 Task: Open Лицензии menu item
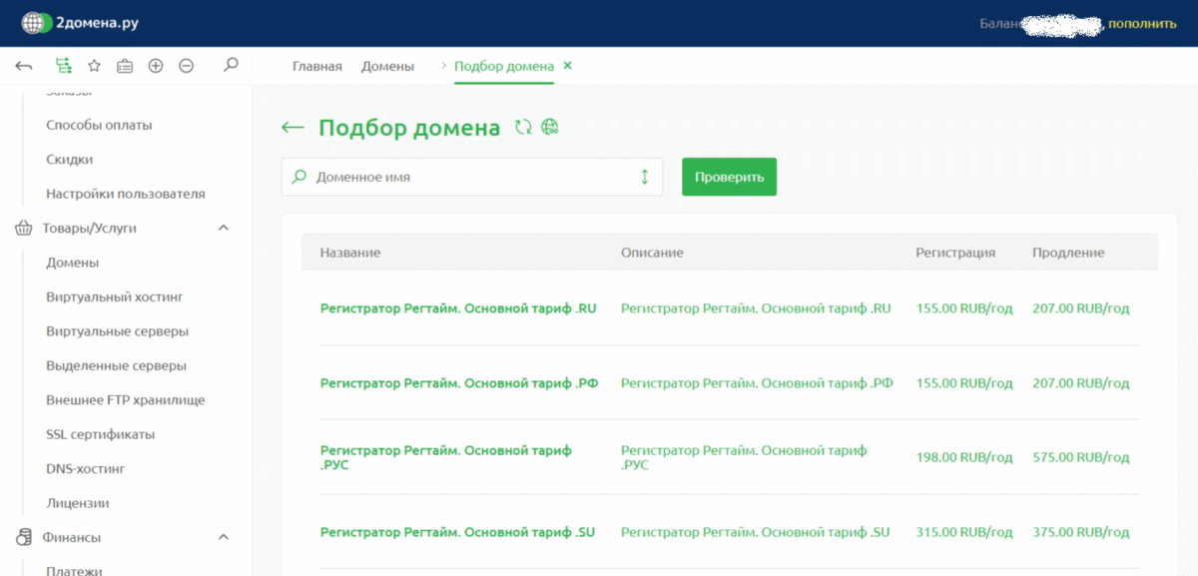point(78,503)
